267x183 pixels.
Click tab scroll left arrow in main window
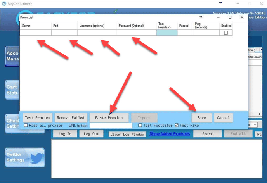coord(257,50)
